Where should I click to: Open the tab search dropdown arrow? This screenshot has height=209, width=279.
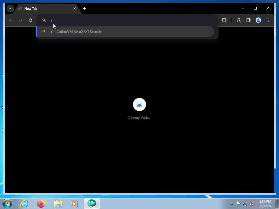point(10,8)
